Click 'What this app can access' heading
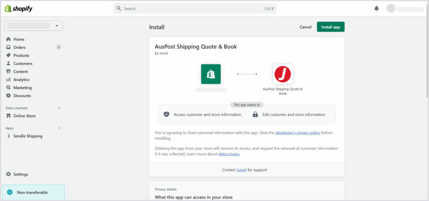Viewport: 429px width, 201px height. 194,197
